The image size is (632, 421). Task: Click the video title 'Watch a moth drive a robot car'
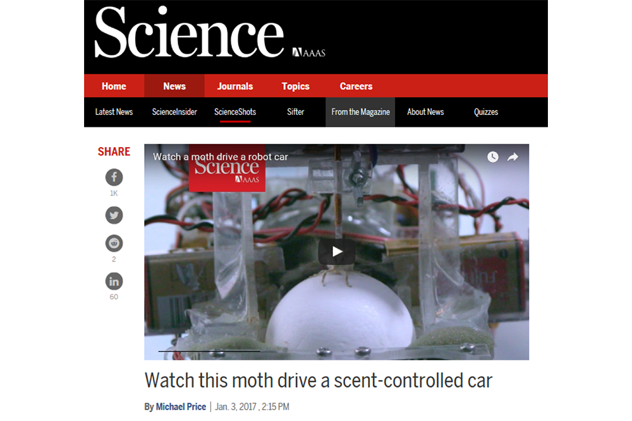tap(221, 157)
